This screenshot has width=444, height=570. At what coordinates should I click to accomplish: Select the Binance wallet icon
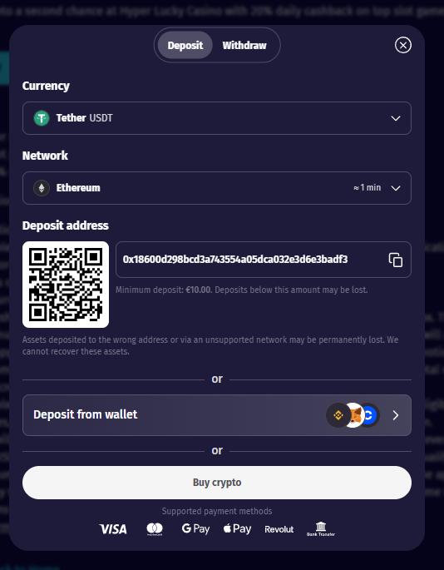pyautogui.click(x=338, y=415)
